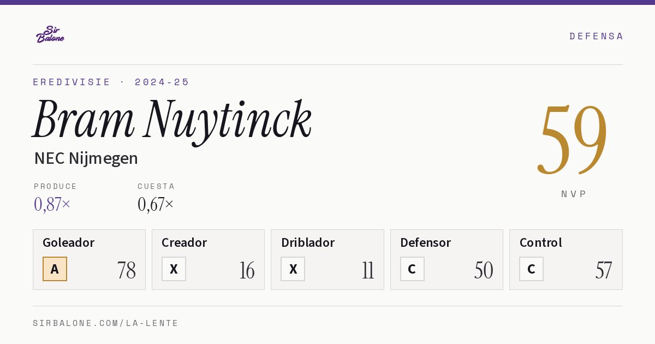Click the DEFENSA position label
655x344 pixels.
pos(596,36)
